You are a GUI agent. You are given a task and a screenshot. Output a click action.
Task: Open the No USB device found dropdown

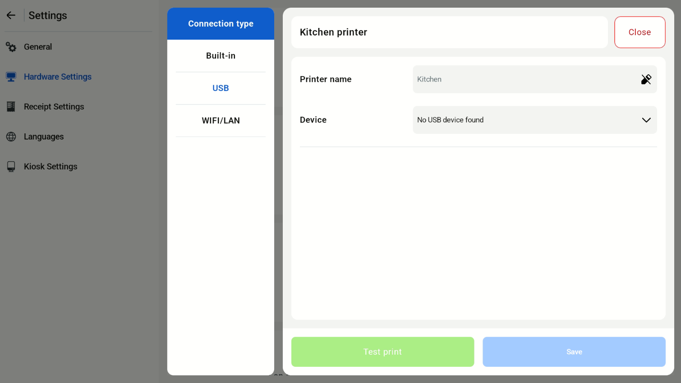(x=534, y=120)
